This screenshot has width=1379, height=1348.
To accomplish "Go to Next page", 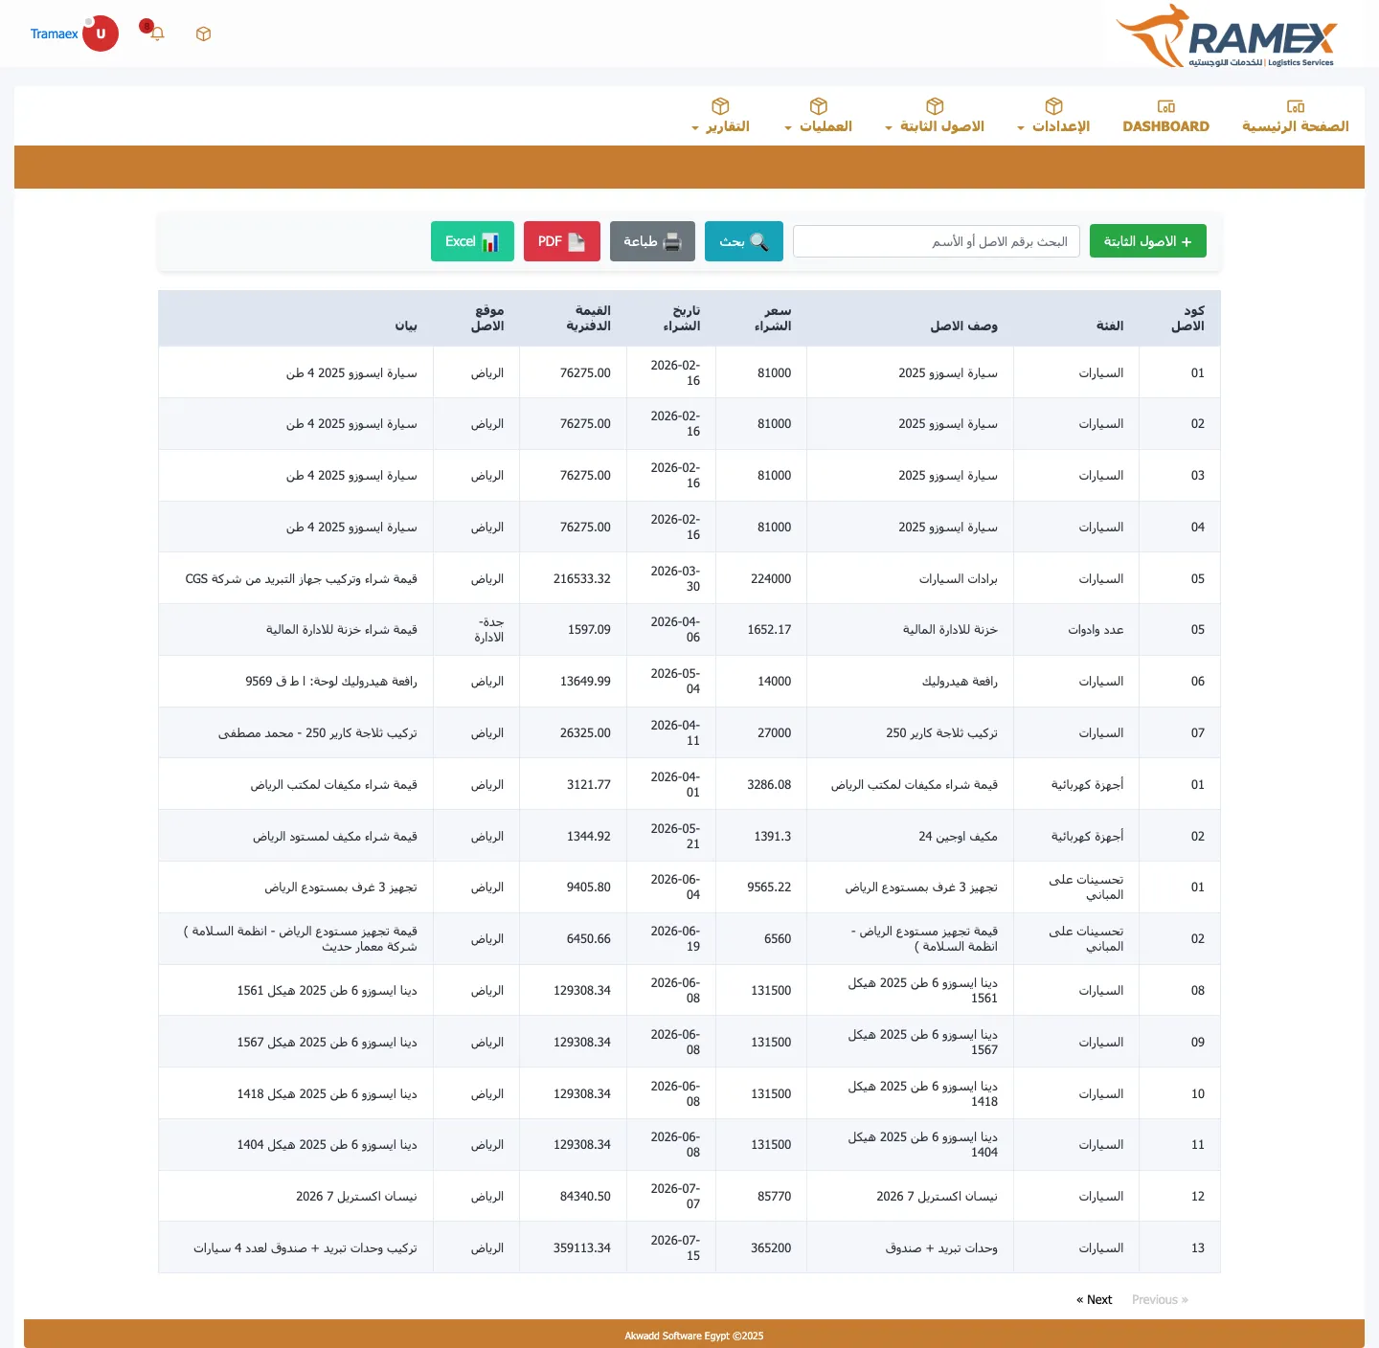I will pos(1094,1299).
